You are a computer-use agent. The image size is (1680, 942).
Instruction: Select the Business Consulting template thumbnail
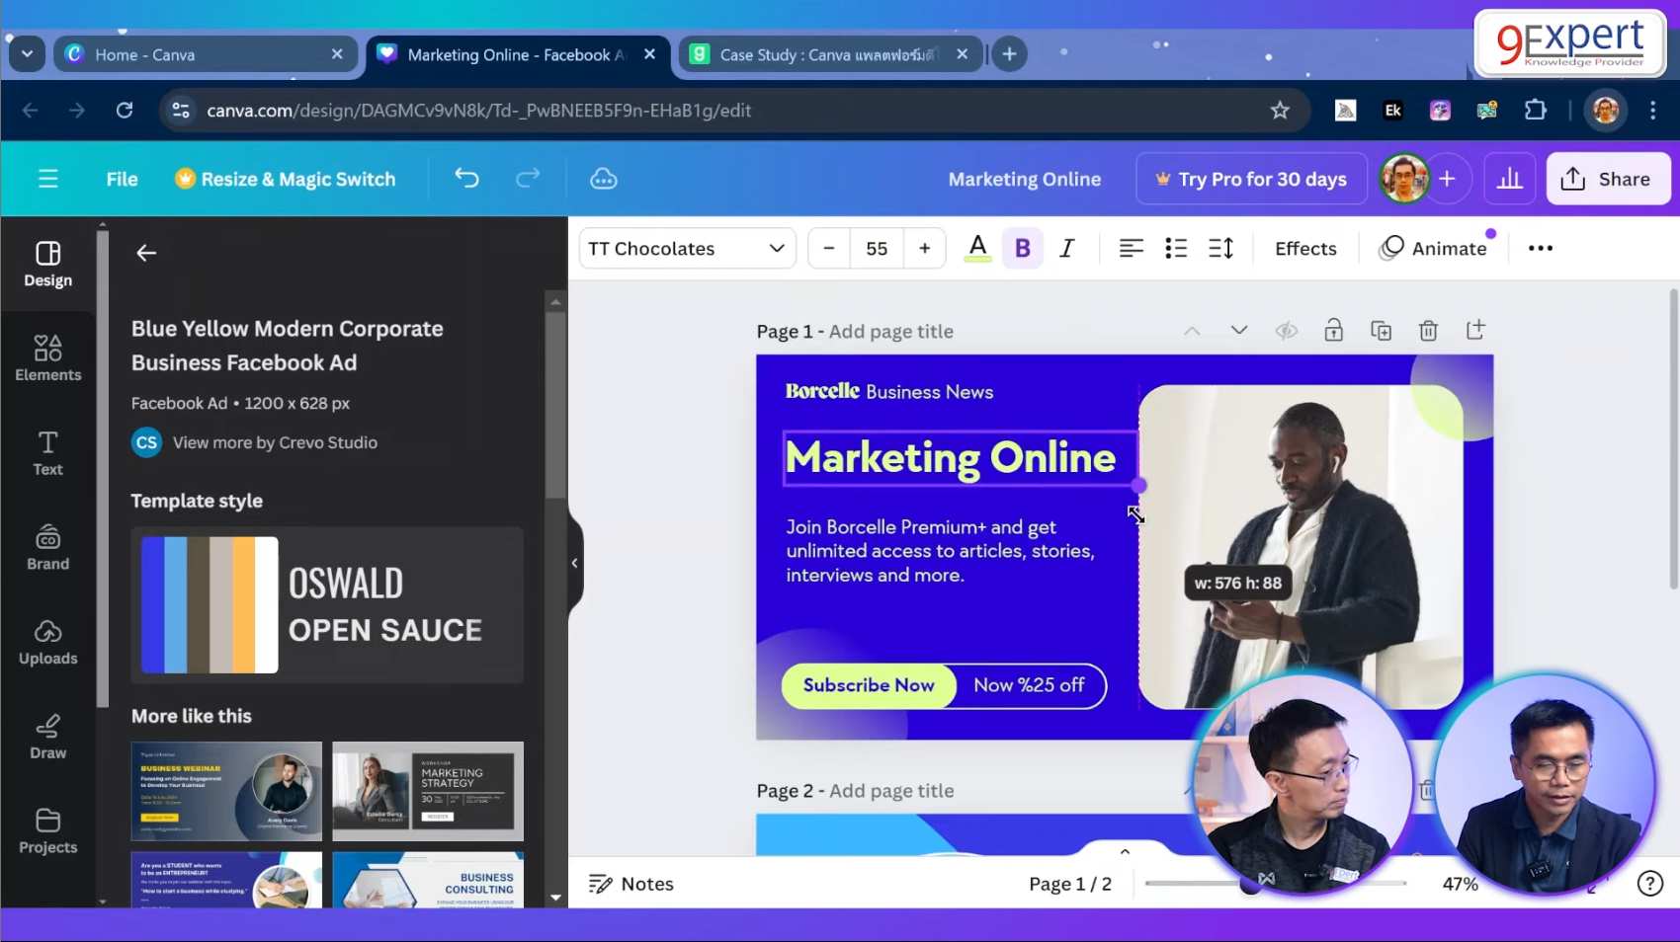point(428,884)
